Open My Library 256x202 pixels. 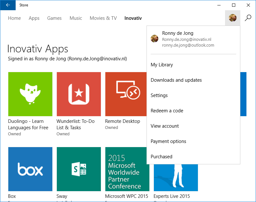pyautogui.click(x=162, y=64)
